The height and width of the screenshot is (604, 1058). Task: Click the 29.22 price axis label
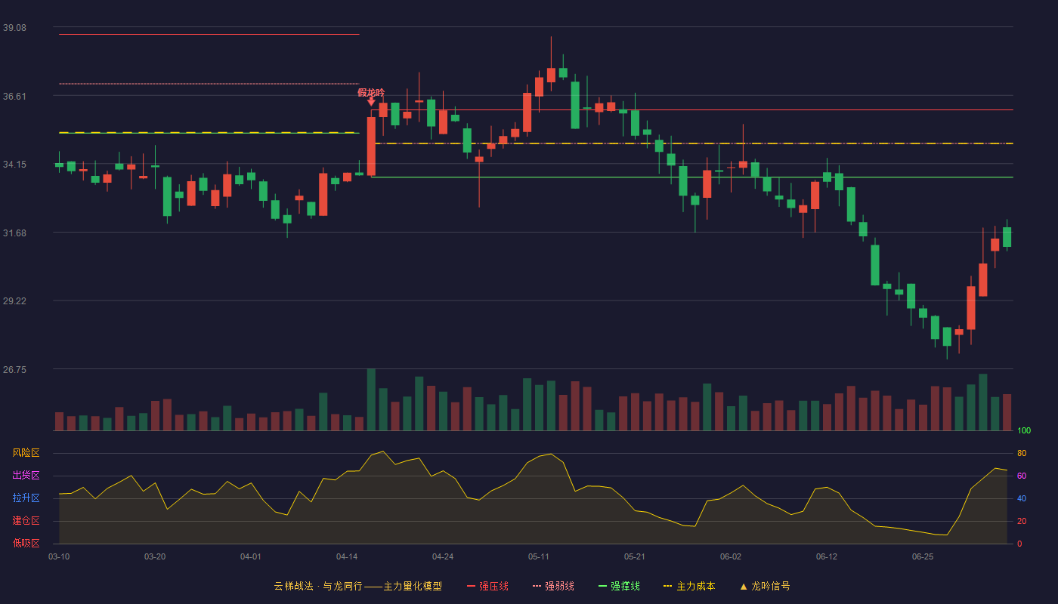tap(14, 301)
